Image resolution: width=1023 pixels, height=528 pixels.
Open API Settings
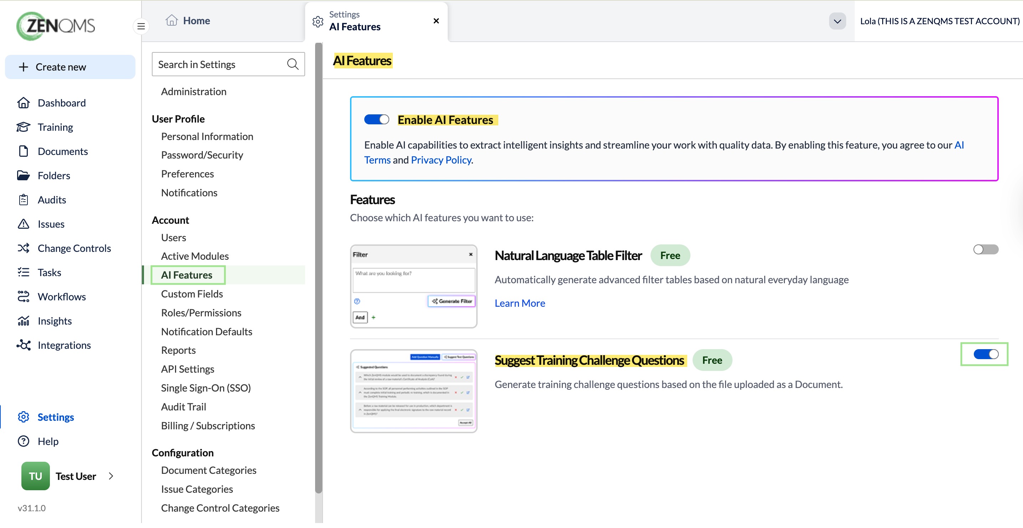[x=187, y=369]
